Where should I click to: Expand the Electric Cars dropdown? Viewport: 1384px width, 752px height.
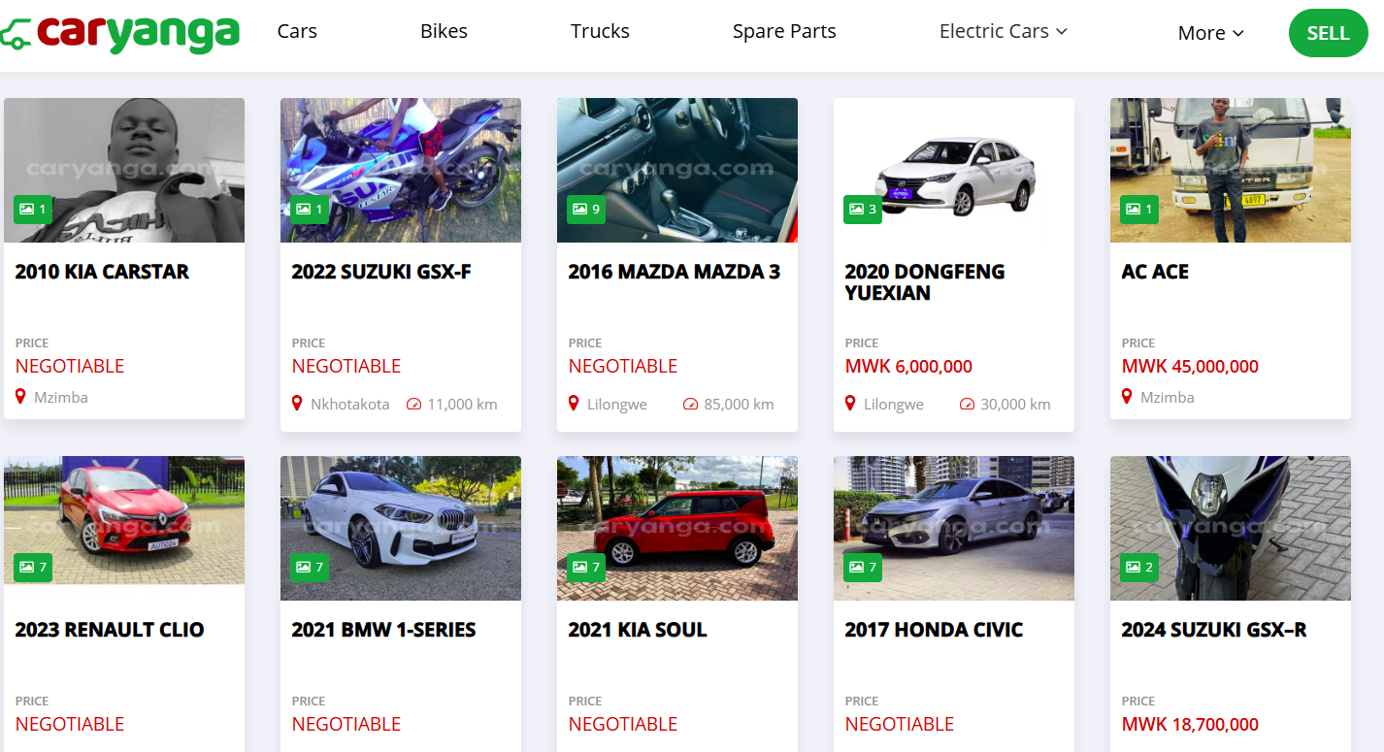coord(1004,31)
